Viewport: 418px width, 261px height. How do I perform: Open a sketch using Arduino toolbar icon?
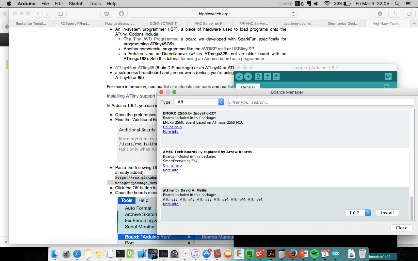267,77
